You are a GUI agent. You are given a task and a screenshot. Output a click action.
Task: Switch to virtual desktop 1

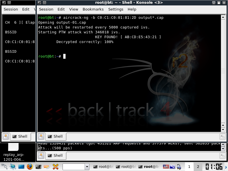point(189,167)
